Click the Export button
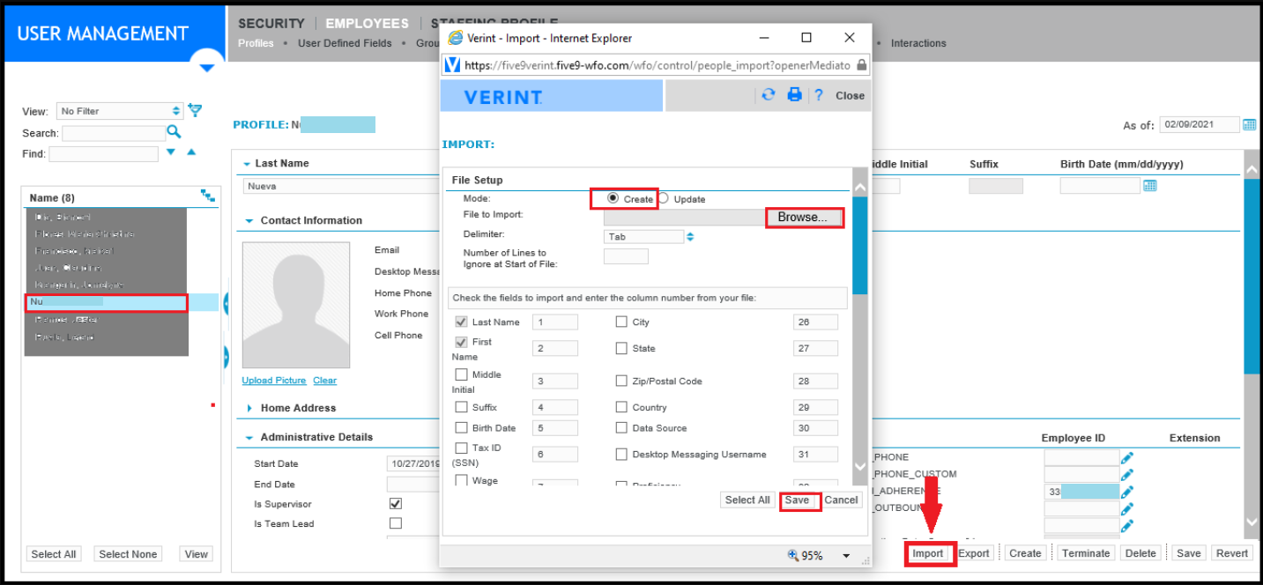The height and width of the screenshot is (585, 1263). [x=974, y=553]
